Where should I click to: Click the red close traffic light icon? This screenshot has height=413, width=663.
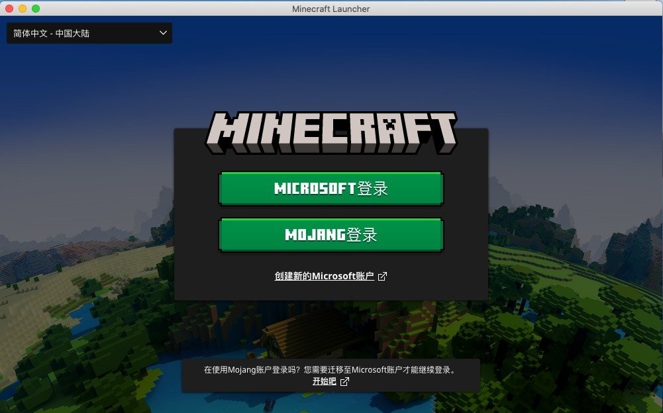click(x=8, y=9)
